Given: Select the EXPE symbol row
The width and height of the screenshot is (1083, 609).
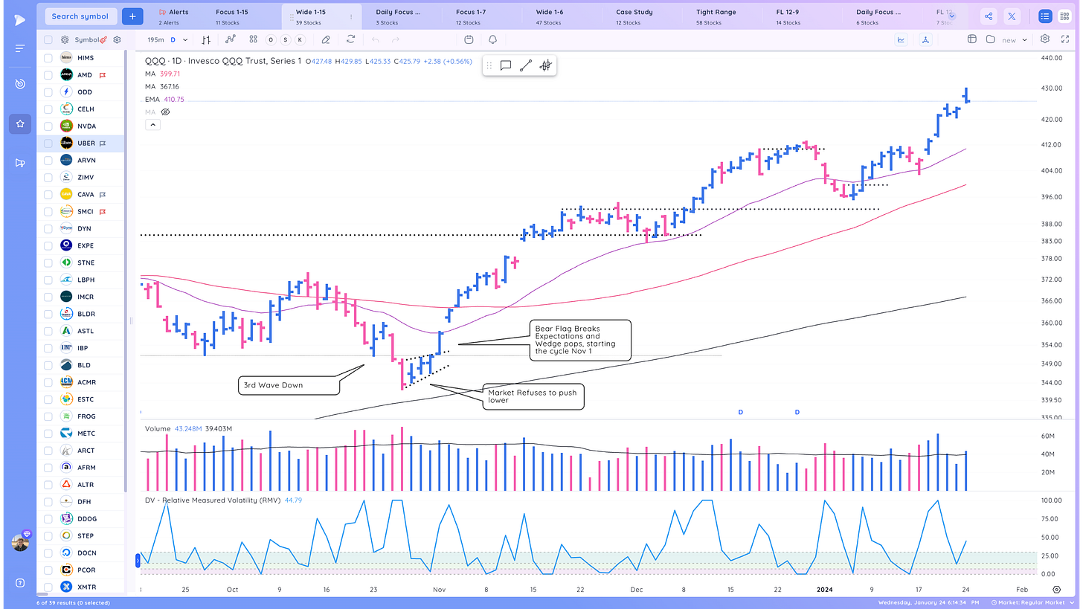Looking at the screenshot, I should tap(82, 246).
